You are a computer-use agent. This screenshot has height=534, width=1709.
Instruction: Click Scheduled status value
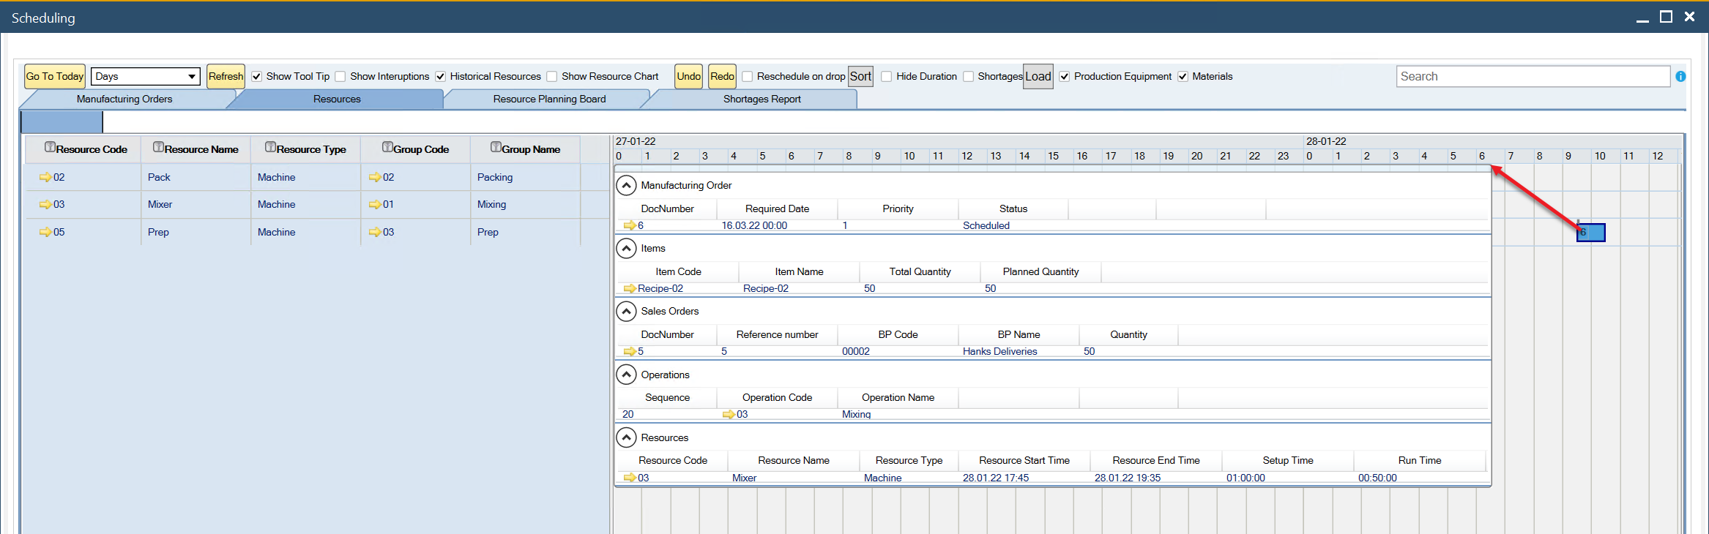point(986,225)
